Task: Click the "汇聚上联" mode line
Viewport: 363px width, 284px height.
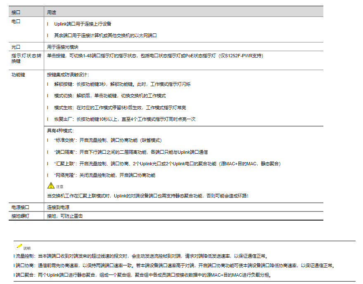Action: tap(167, 164)
